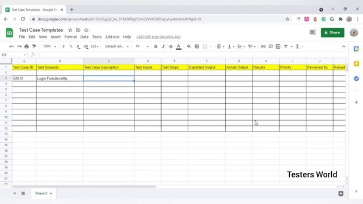Select the Paint format tool
This screenshot has width=363, height=204.
pyautogui.click(x=34, y=46)
